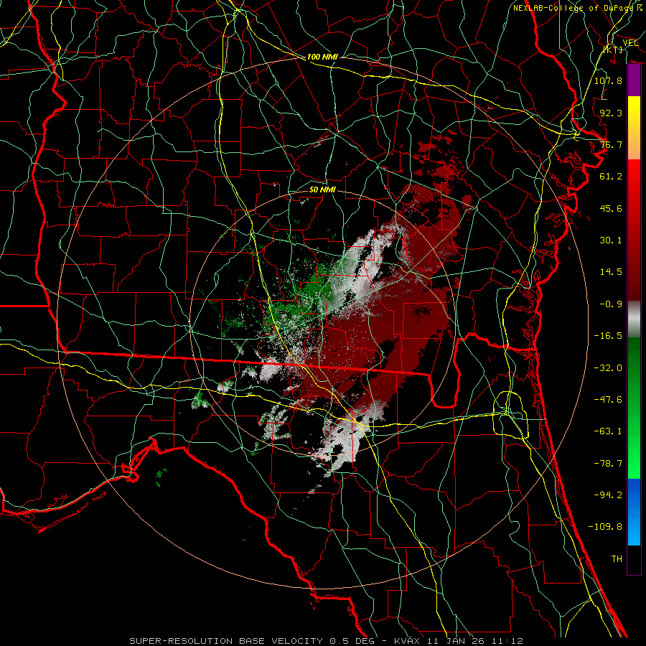Viewport: 646px width, 646px height.
Task: Click the purple segment of the color bar
Action: pos(634,80)
